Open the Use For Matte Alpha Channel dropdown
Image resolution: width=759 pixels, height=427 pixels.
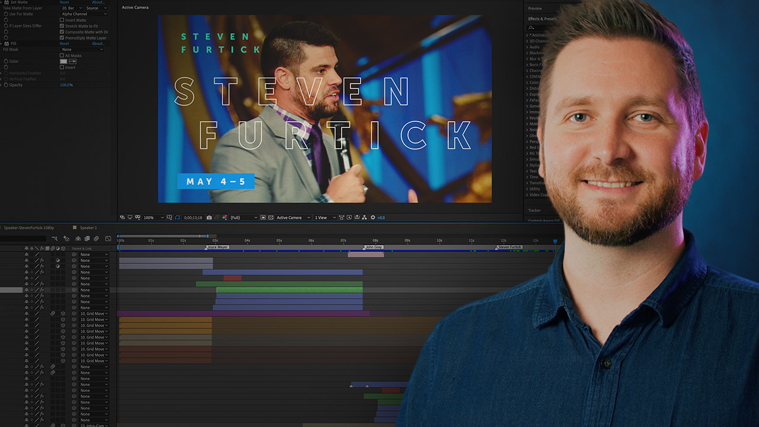click(x=84, y=14)
